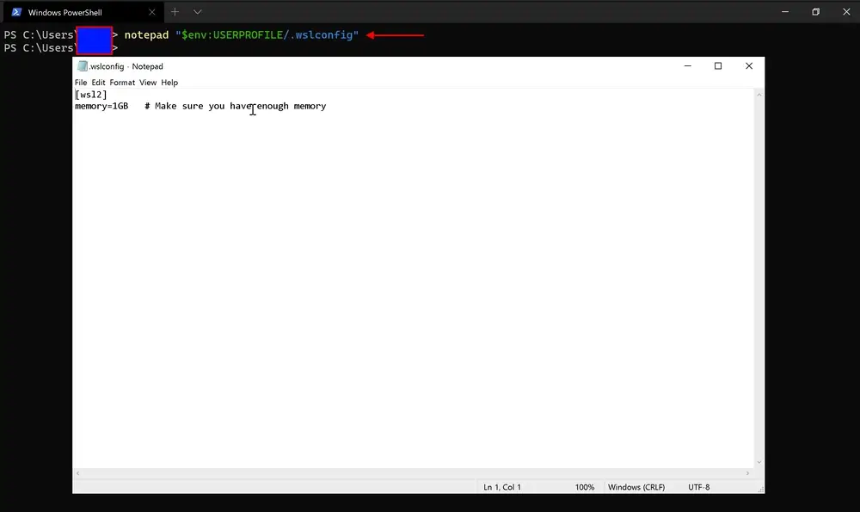860x512 pixels.
Task: Minimize the Notepad window
Action: (x=688, y=66)
